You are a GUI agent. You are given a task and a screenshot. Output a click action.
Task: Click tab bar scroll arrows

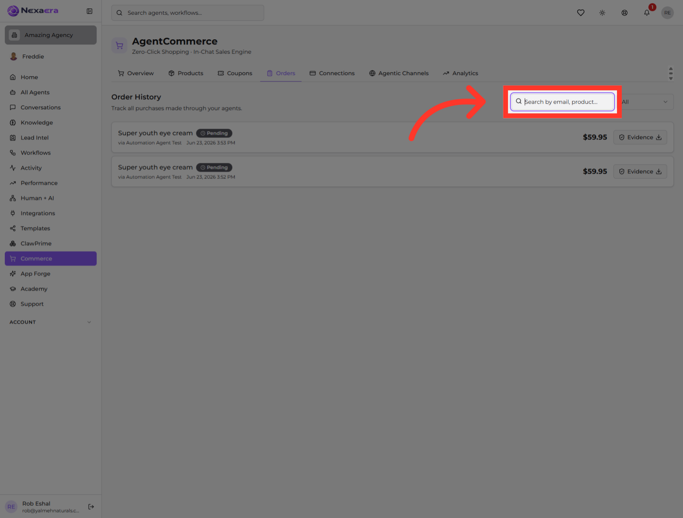click(x=671, y=73)
